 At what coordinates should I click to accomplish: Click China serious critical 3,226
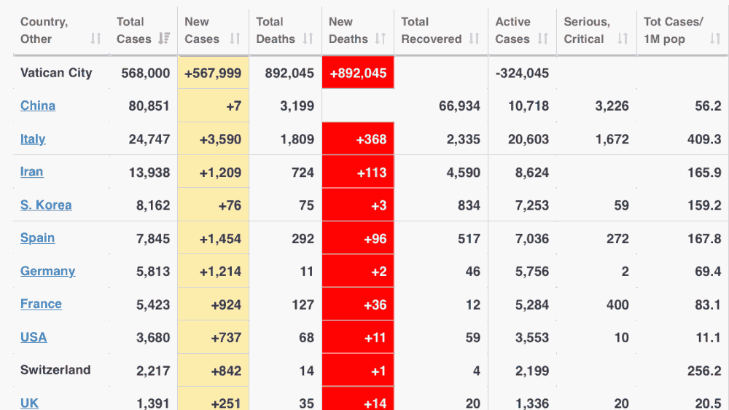pos(612,106)
